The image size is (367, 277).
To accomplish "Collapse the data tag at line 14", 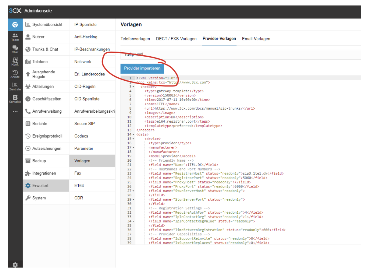I will coord(134,134).
